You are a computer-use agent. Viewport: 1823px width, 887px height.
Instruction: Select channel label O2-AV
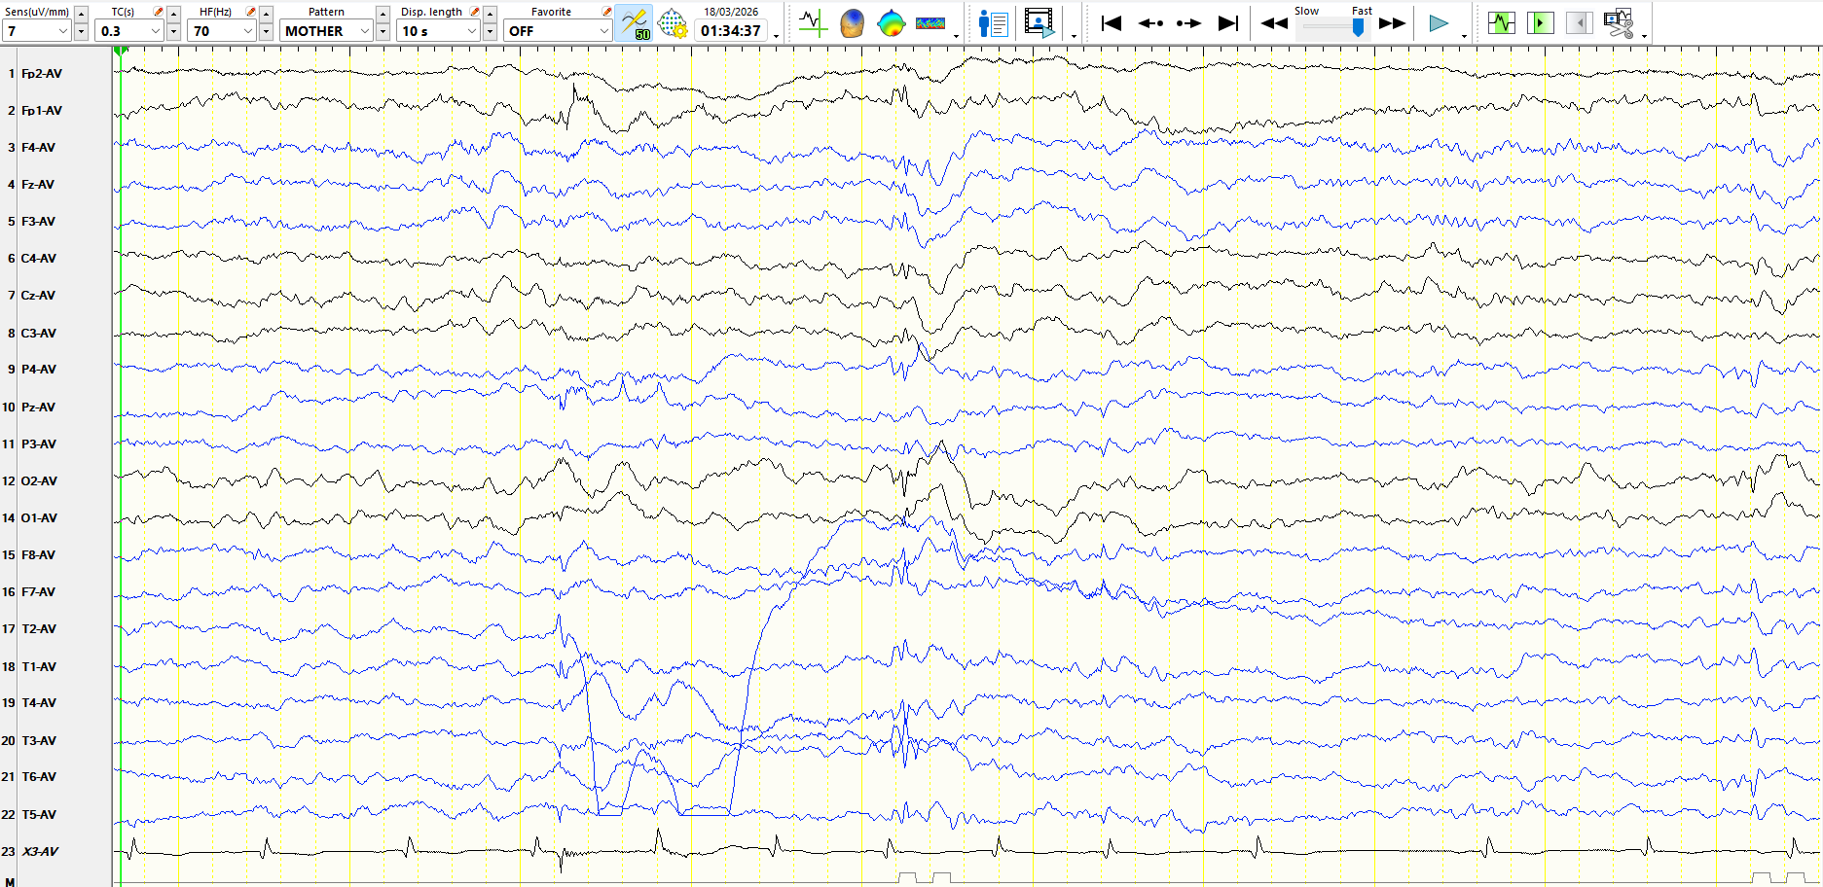point(39,480)
